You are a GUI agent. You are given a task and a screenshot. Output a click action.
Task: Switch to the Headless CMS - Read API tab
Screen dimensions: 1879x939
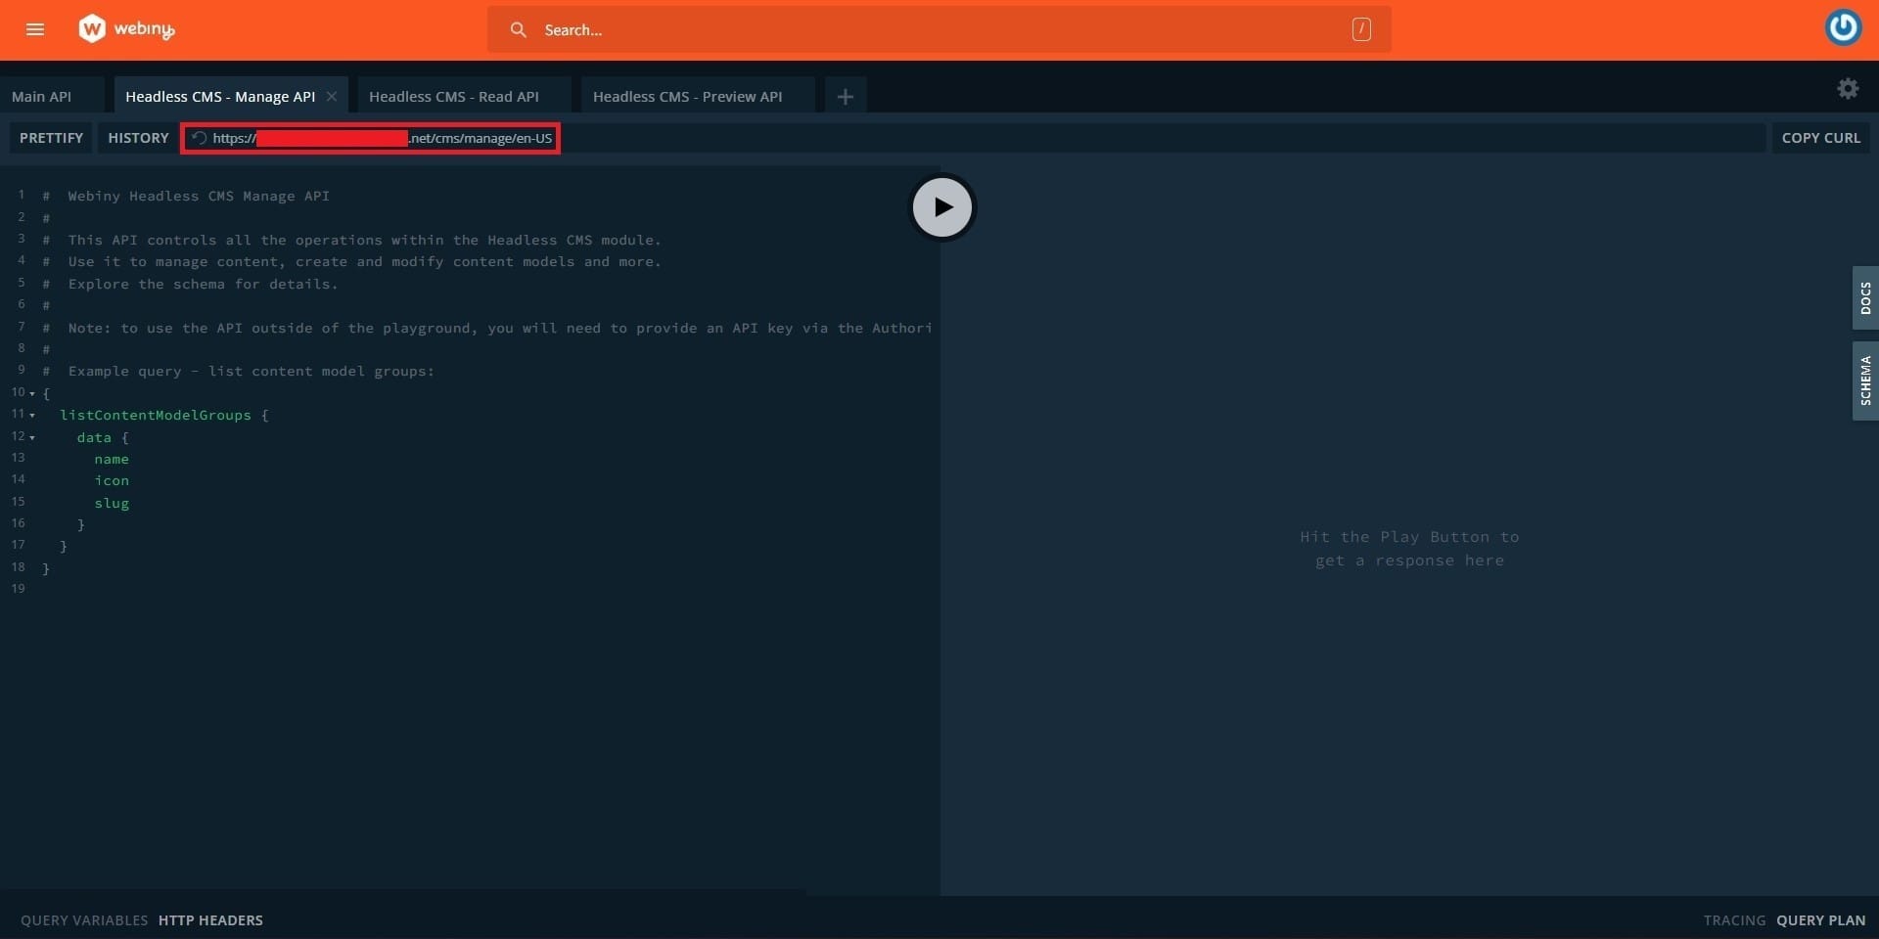[x=453, y=96]
